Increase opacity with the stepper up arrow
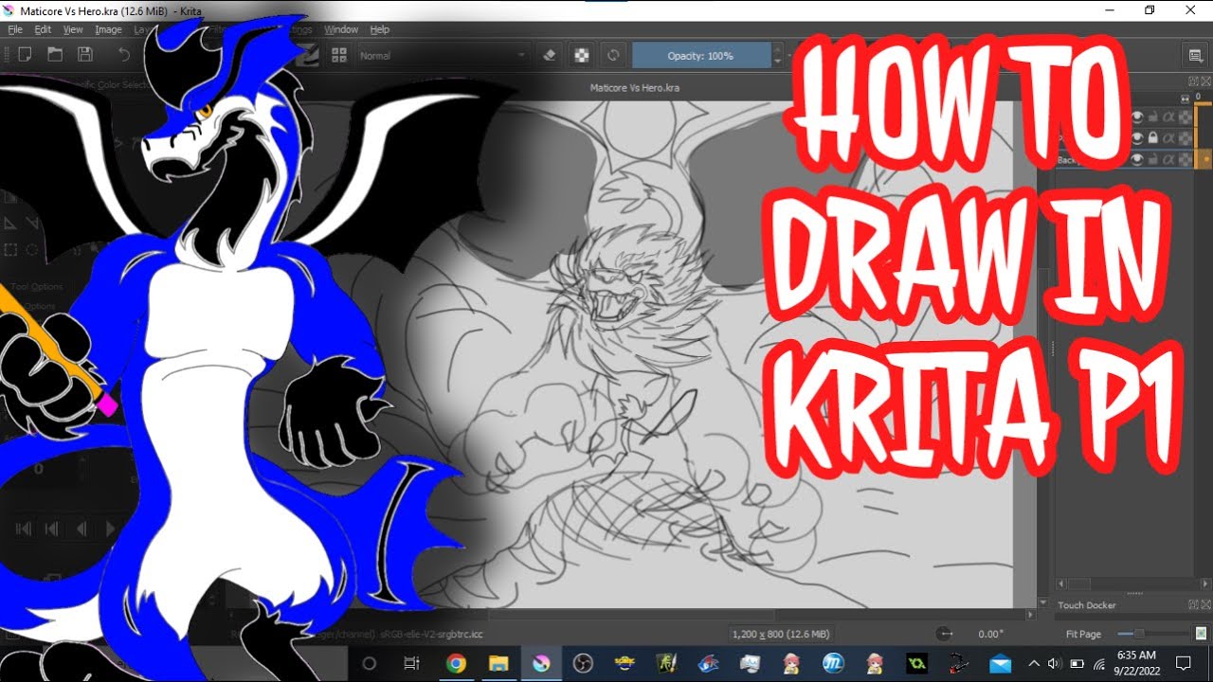The height and width of the screenshot is (682, 1213). pyautogui.click(x=778, y=50)
